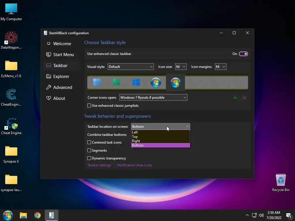The width and height of the screenshot is (295, 221).
Task: Open Notification Area Icons link
Action: (135, 165)
